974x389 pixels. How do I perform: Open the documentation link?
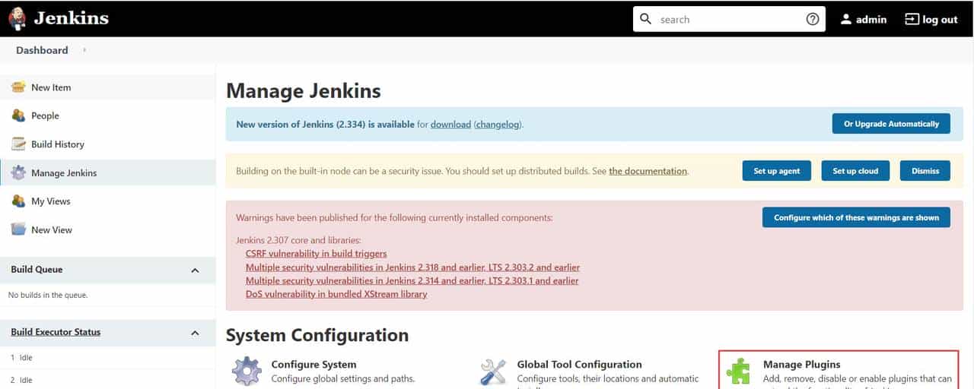point(648,171)
